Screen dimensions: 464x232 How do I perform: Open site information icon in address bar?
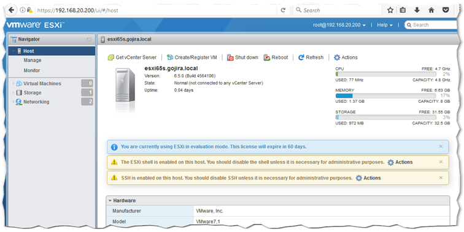[x=23, y=10]
